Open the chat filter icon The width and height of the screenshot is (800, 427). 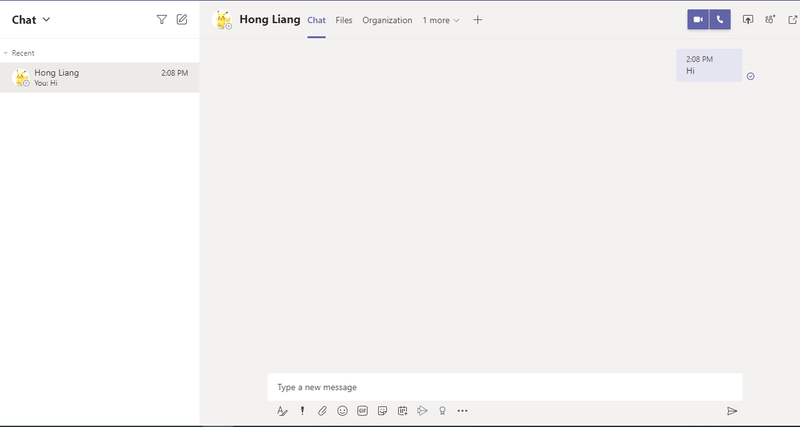[x=162, y=19]
